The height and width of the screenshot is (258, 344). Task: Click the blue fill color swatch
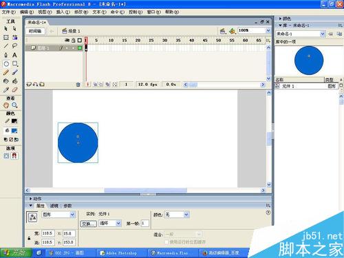pyautogui.click(x=14, y=131)
